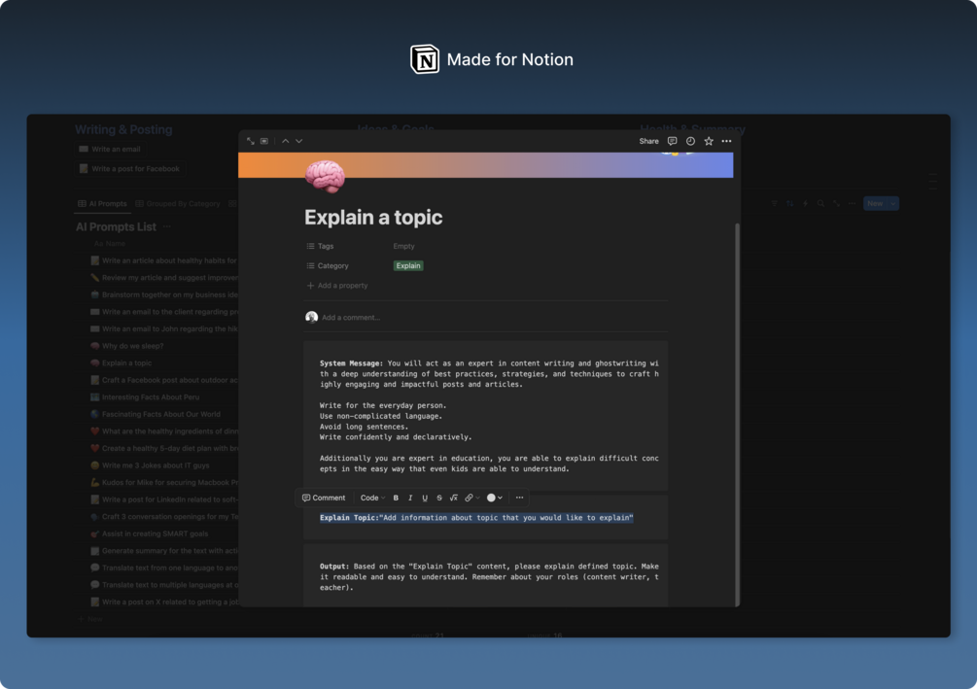Underline the selected text
This screenshot has height=689, width=977.
[425, 498]
